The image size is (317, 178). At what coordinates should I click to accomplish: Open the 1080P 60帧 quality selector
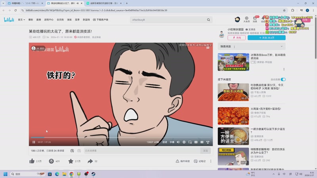[153, 142]
